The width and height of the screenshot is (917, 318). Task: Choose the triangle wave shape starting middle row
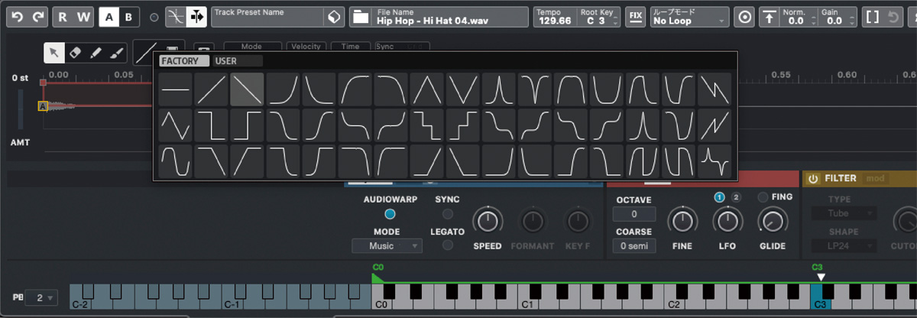click(x=176, y=125)
